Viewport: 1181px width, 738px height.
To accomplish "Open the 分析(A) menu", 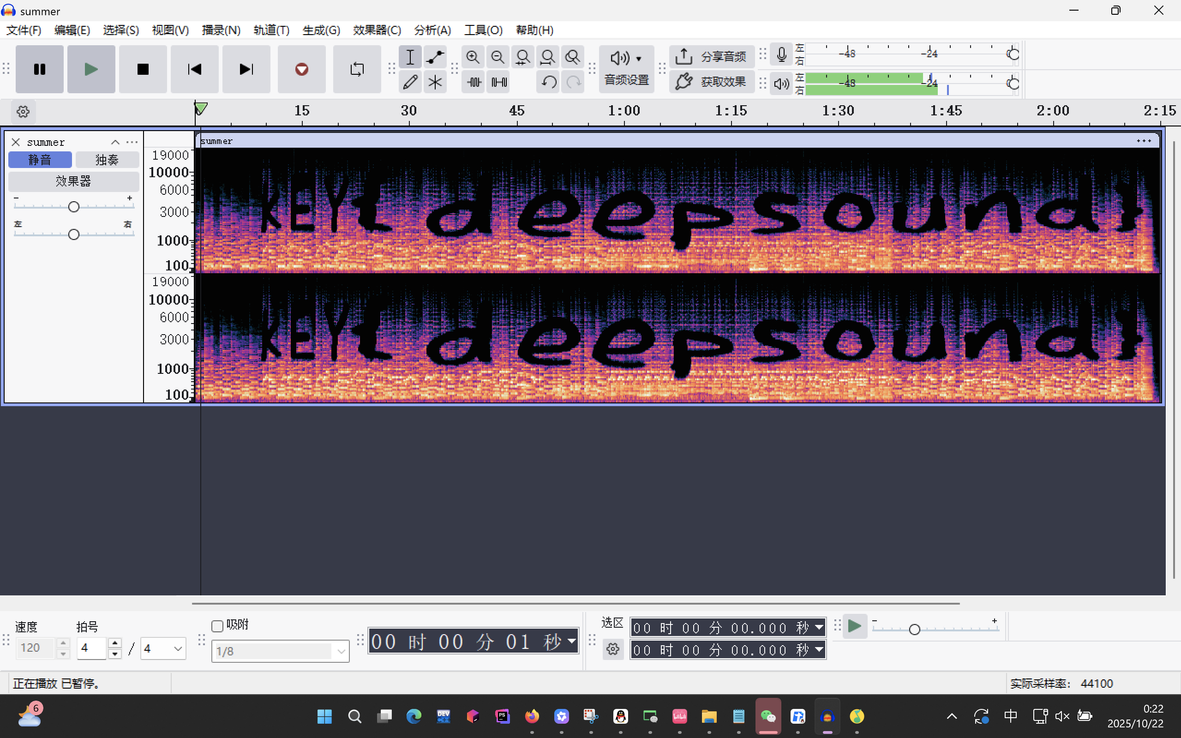I will pyautogui.click(x=432, y=30).
